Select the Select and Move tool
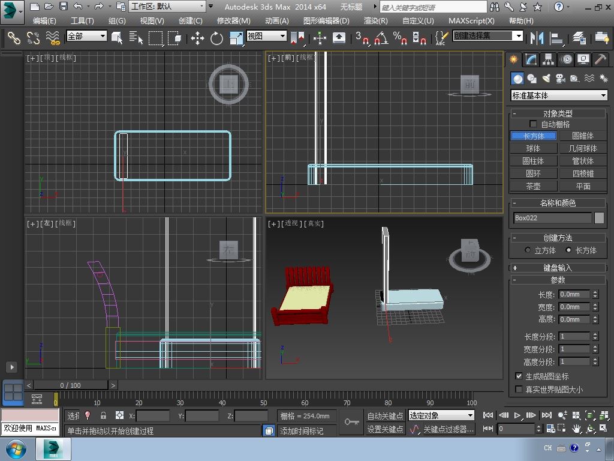This screenshot has height=461, width=614. [197, 38]
